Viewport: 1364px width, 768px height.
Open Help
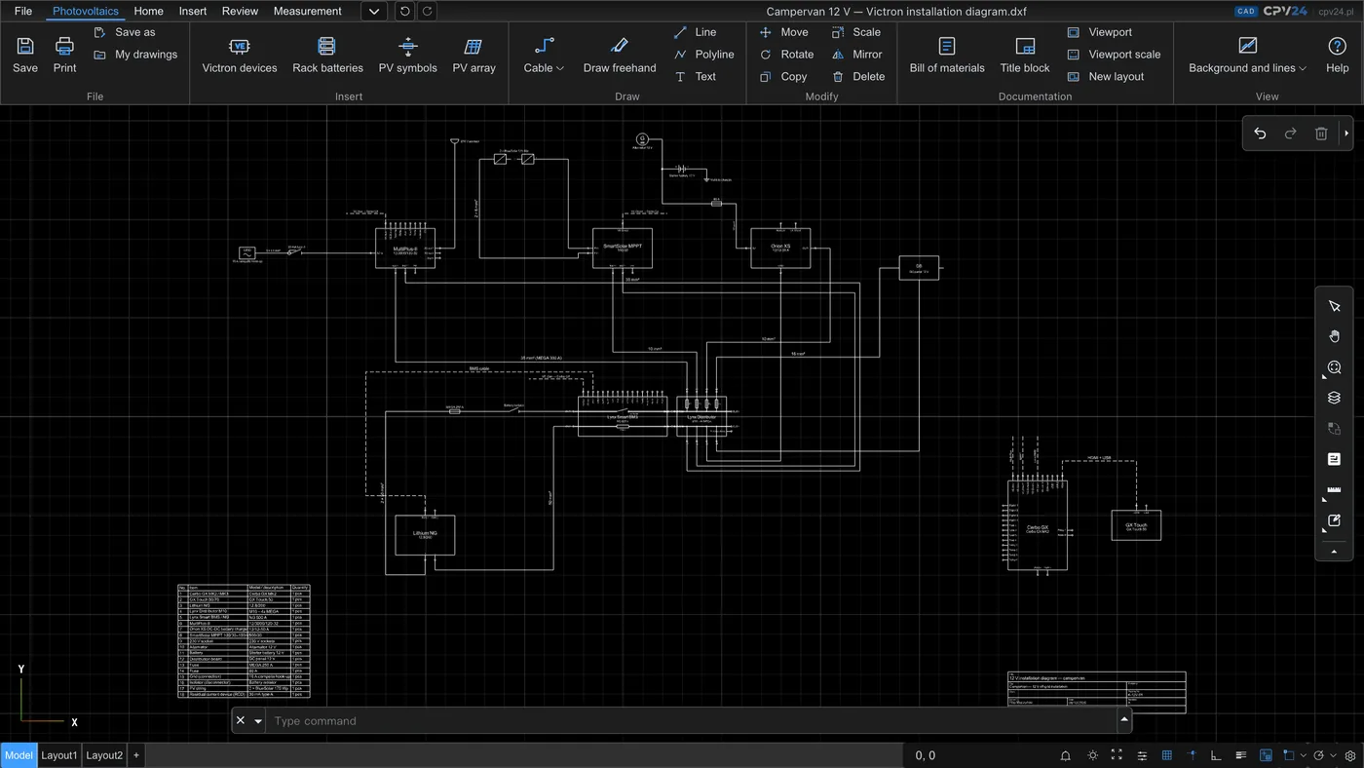click(1337, 56)
